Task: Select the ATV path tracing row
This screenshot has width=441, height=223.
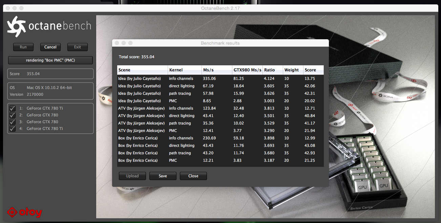Action: tap(220, 123)
